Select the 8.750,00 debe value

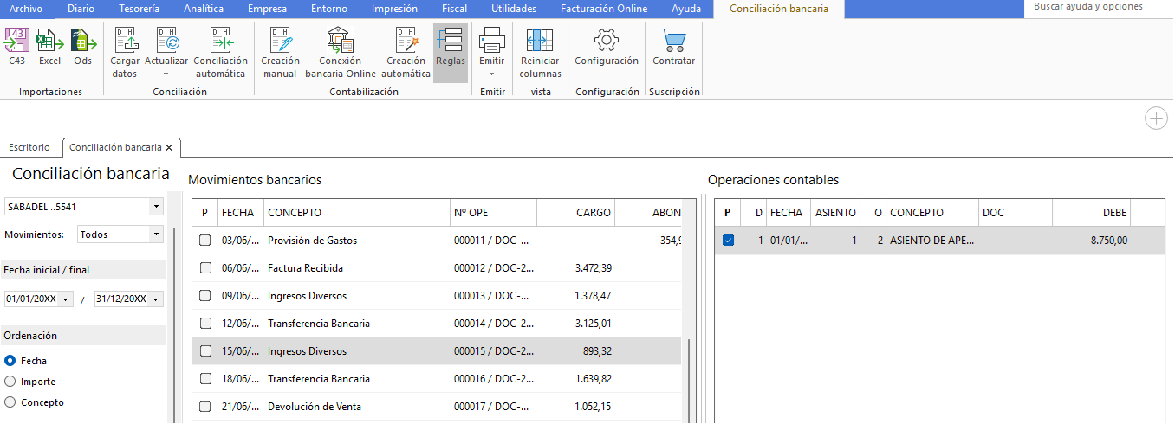(x=1109, y=241)
